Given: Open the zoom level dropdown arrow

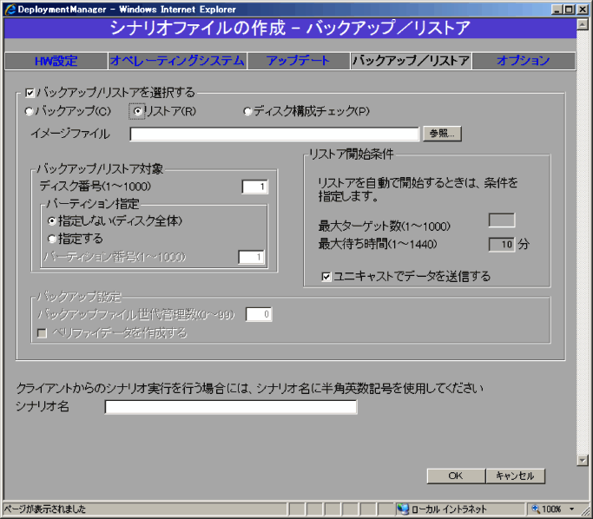Looking at the screenshot, I should coord(572,509).
